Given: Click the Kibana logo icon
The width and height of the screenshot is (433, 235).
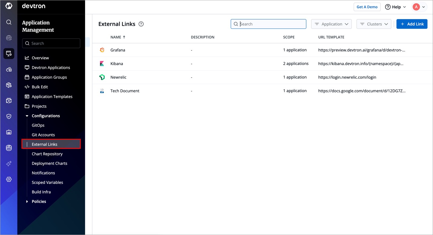Looking at the screenshot, I should point(102,64).
